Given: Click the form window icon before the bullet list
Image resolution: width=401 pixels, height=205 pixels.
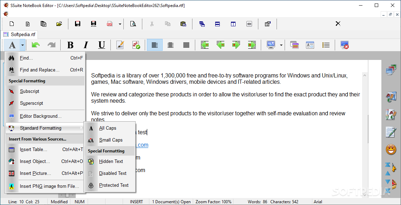Looking at the screenshot, I should 310,45.
